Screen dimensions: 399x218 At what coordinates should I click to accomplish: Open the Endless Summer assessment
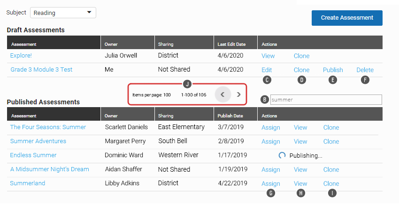coord(33,155)
